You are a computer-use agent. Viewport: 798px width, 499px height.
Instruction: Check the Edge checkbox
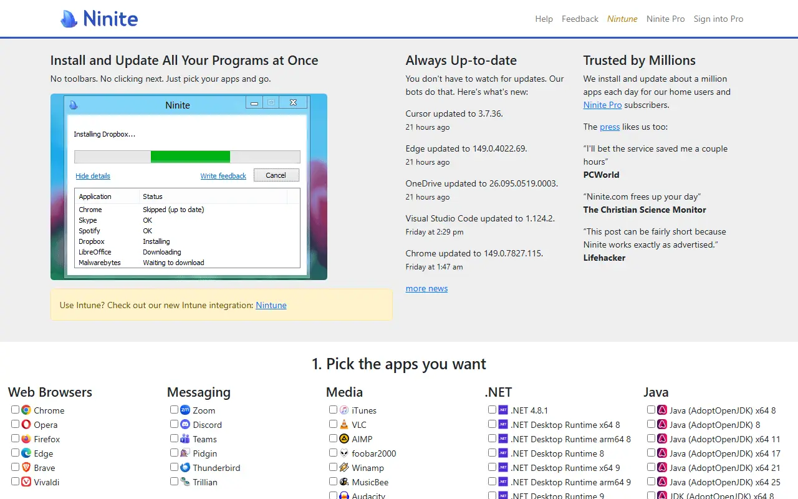(x=15, y=453)
